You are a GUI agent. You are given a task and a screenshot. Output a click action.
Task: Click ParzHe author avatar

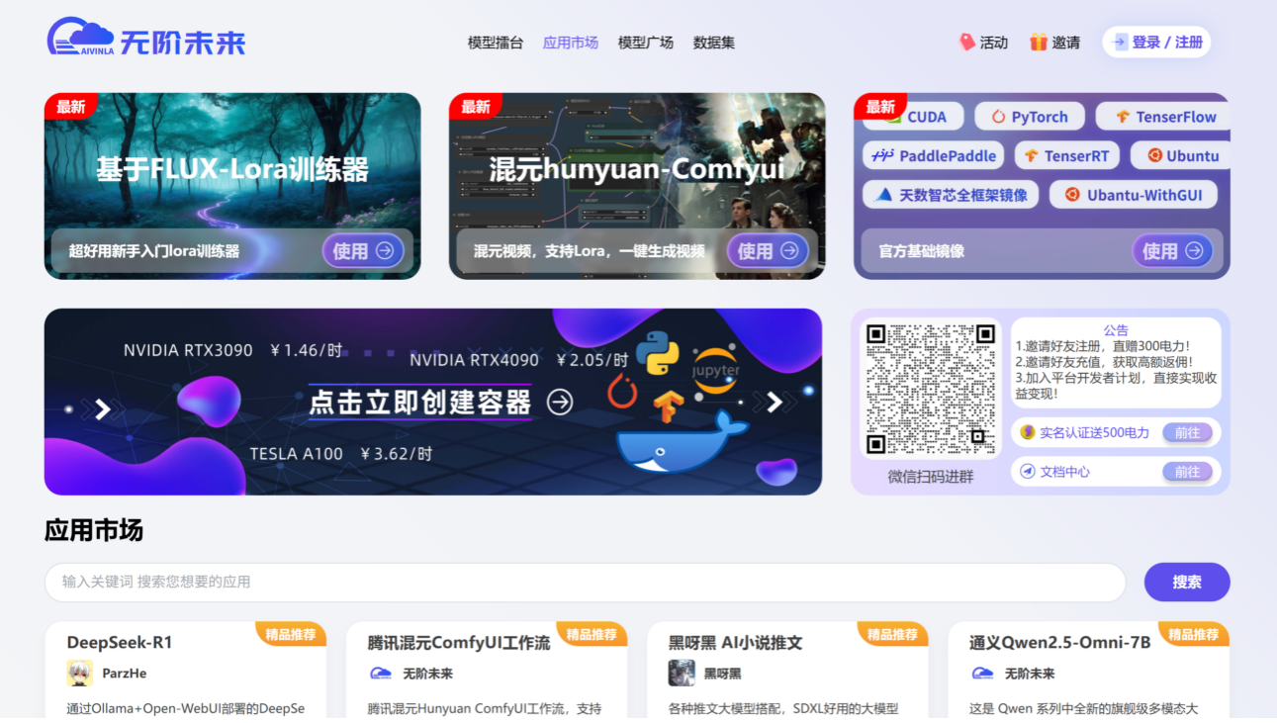pyautogui.click(x=79, y=674)
